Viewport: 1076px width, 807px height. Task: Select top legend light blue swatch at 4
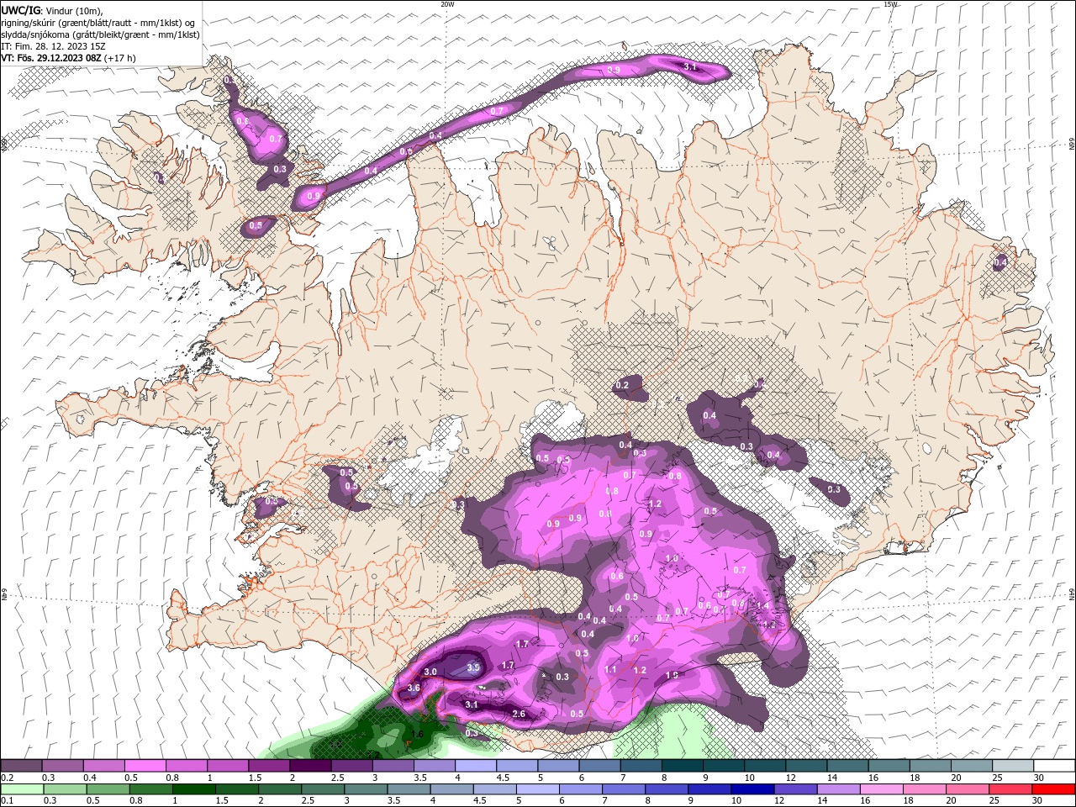pos(477,766)
